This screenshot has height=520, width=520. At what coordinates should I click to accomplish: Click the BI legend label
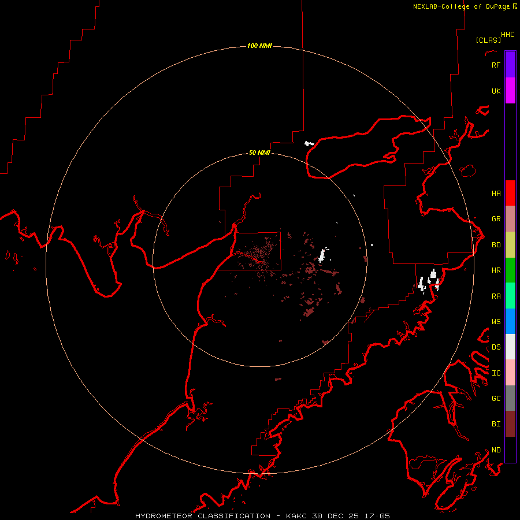[496, 424]
